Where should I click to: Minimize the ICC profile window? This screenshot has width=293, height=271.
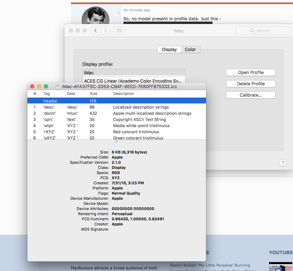click(x=39, y=86)
